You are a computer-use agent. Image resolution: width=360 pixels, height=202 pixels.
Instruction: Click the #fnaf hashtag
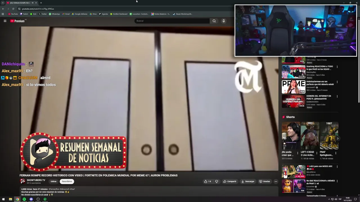(x=72, y=189)
